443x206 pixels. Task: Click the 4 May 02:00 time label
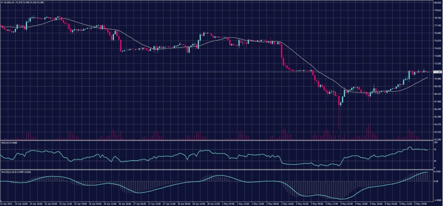click(x=347, y=203)
